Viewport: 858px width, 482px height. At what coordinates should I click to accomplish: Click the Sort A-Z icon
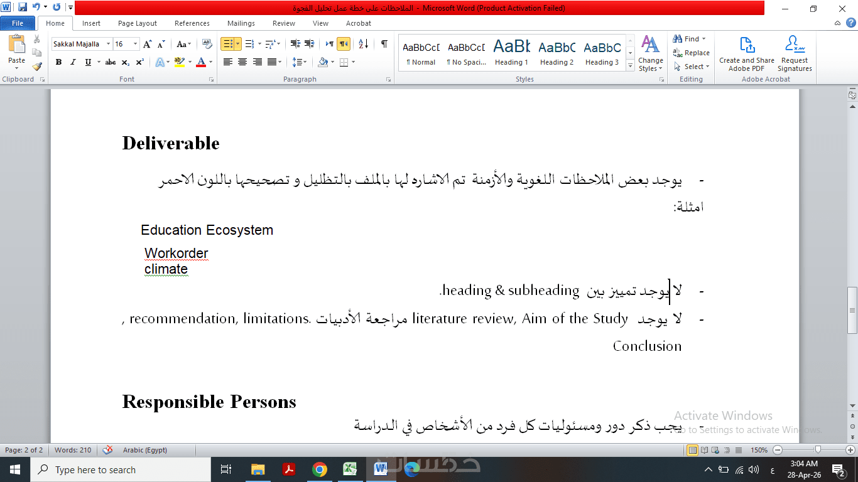(x=363, y=44)
